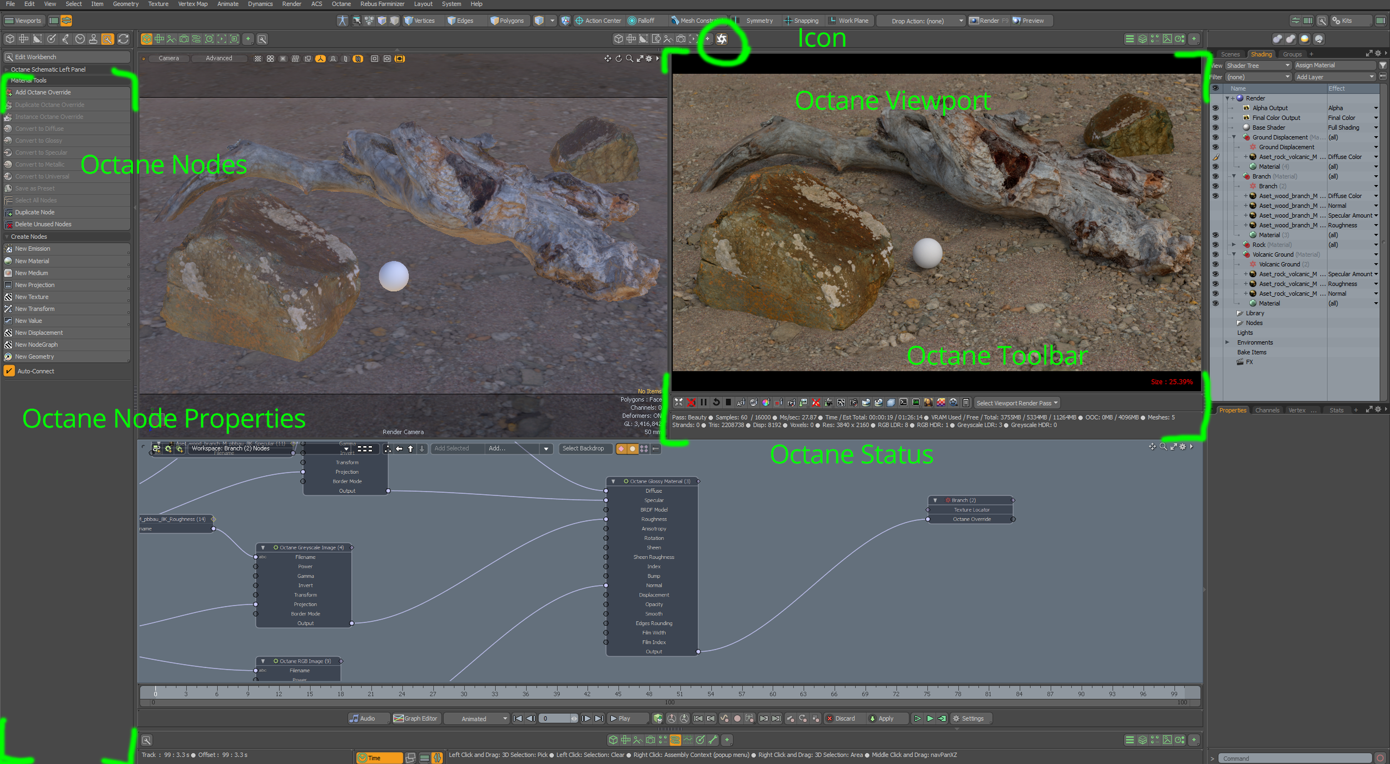The height and width of the screenshot is (764, 1390).
Task: Open the Octane console log icon
Action: 904,402
